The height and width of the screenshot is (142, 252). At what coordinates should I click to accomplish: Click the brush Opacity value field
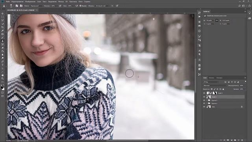[x=53, y=6]
